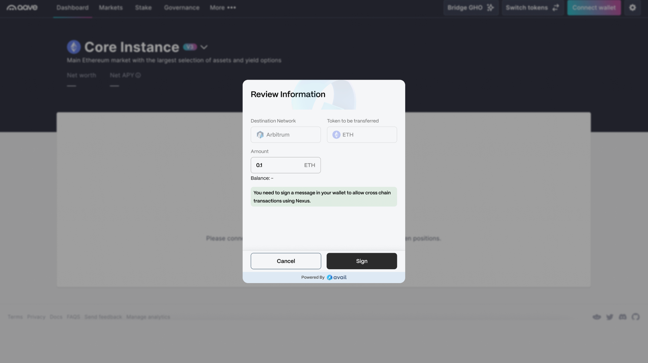Open the ETH token selector

point(362,135)
